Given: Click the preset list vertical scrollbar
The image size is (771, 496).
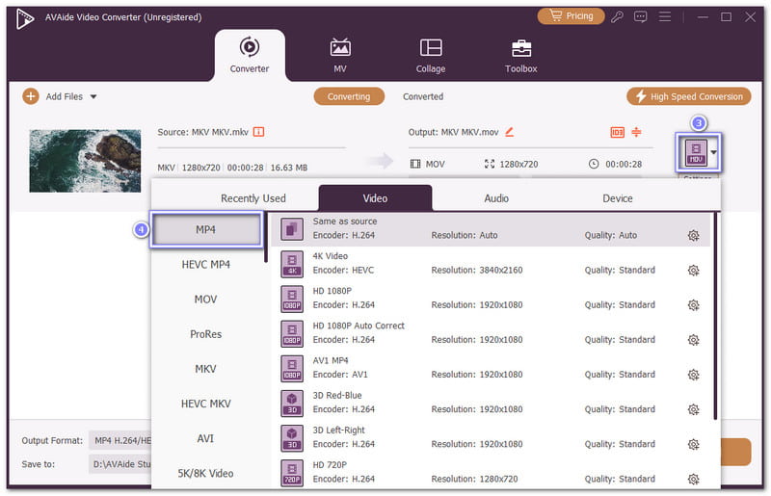Looking at the screenshot, I should [x=715, y=316].
